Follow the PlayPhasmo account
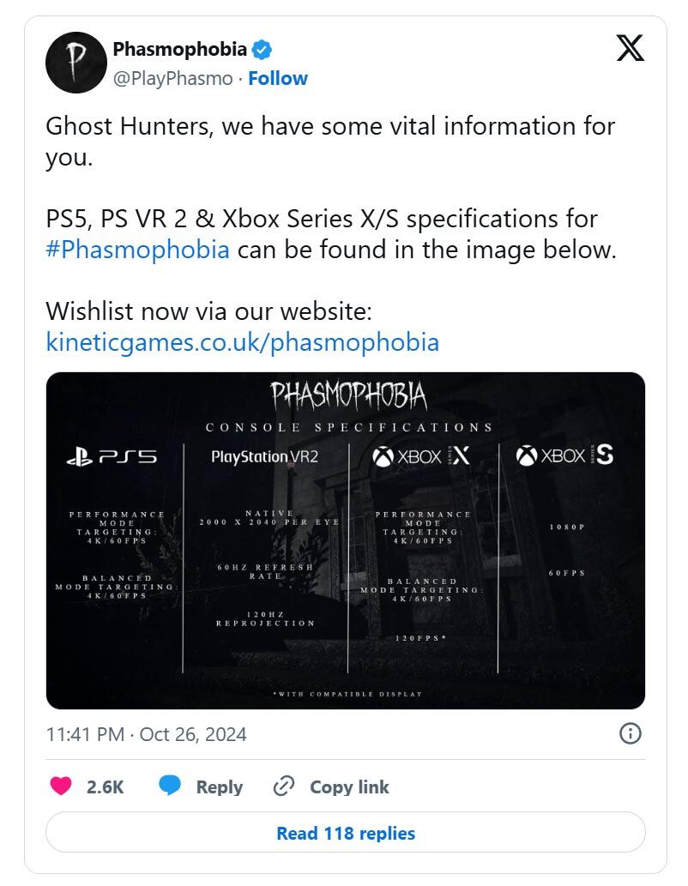Viewport: 688px width, 886px height. pyautogui.click(x=278, y=78)
